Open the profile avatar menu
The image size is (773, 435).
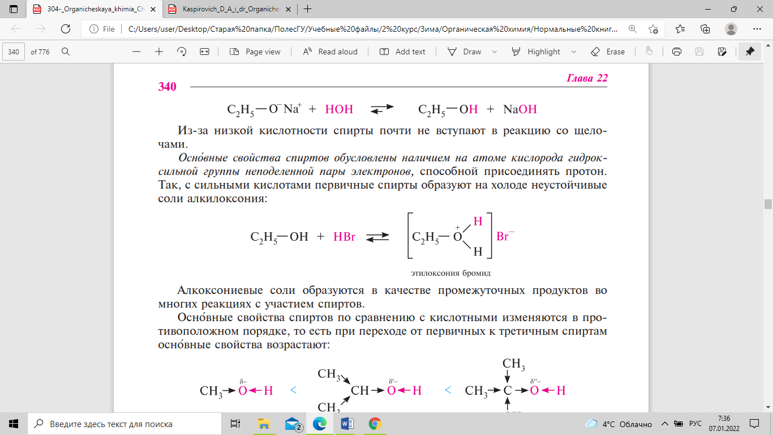[731, 29]
